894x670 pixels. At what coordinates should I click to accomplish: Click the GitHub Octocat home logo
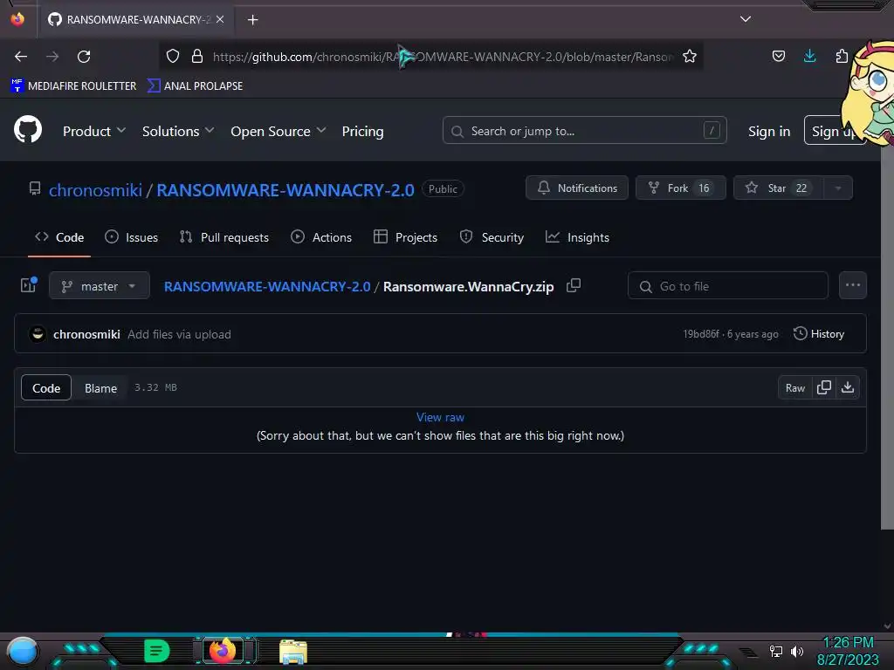click(x=28, y=130)
